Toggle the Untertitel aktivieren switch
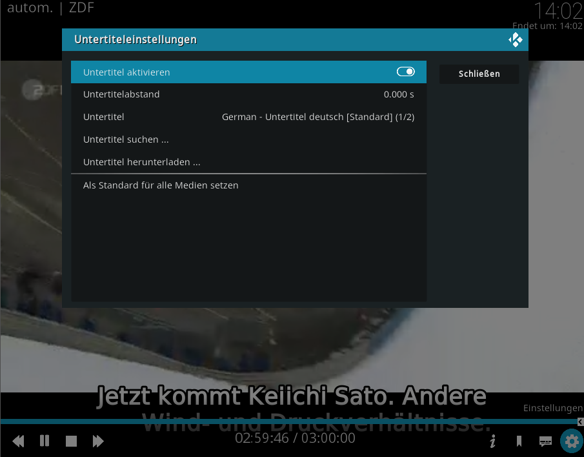The height and width of the screenshot is (457, 584). click(406, 72)
